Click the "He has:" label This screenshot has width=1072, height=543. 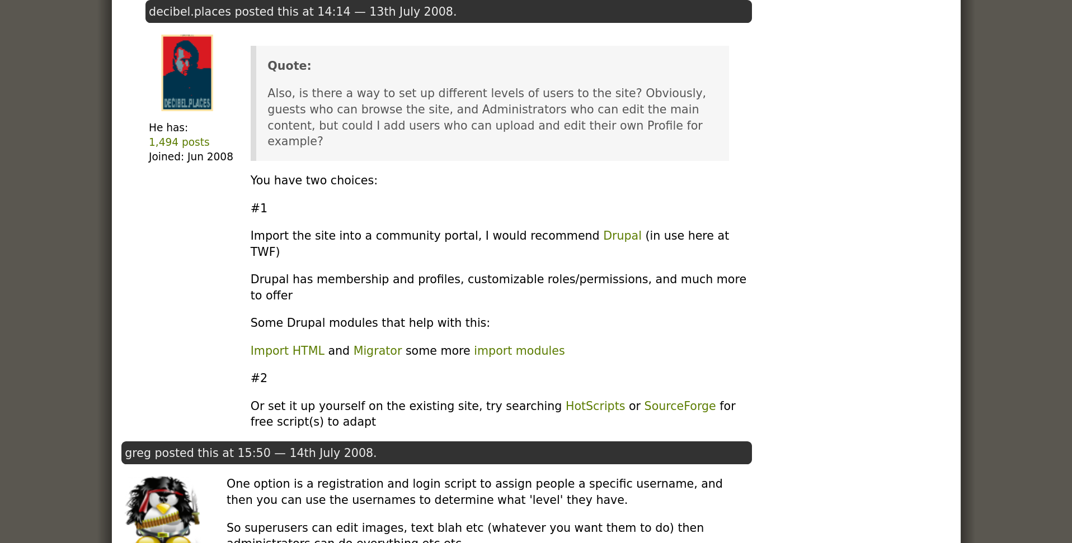click(168, 128)
